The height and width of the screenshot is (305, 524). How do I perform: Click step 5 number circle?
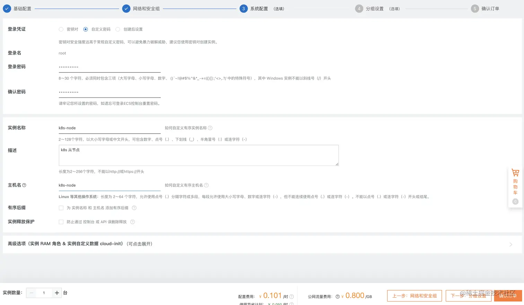[475, 9]
